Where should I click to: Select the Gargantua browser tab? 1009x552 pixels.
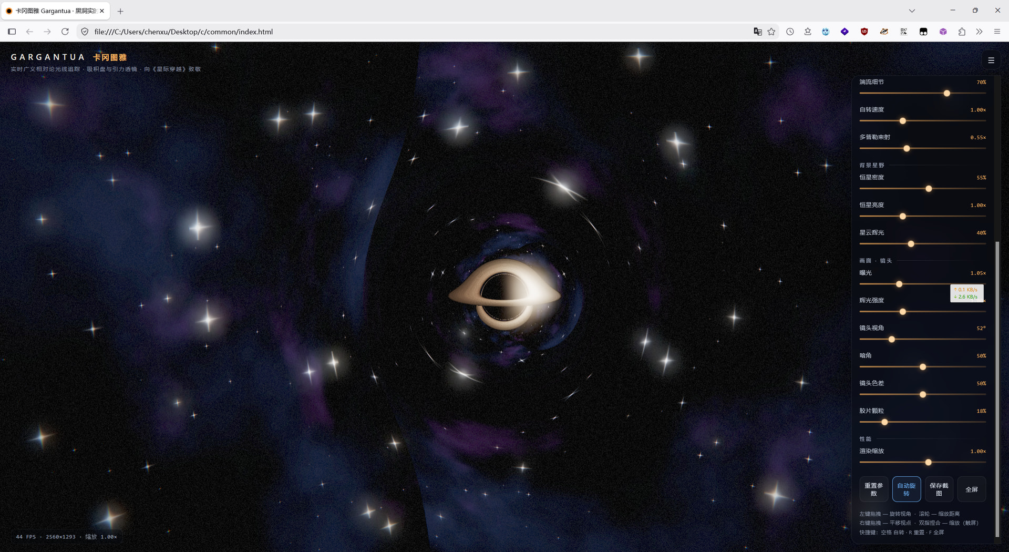click(x=55, y=11)
